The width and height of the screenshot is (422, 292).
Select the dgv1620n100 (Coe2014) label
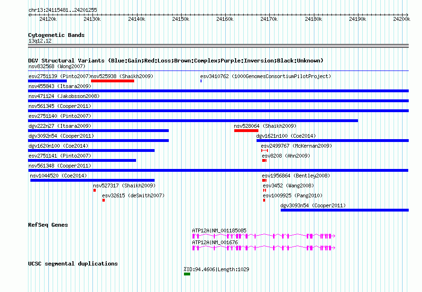(x=58, y=146)
